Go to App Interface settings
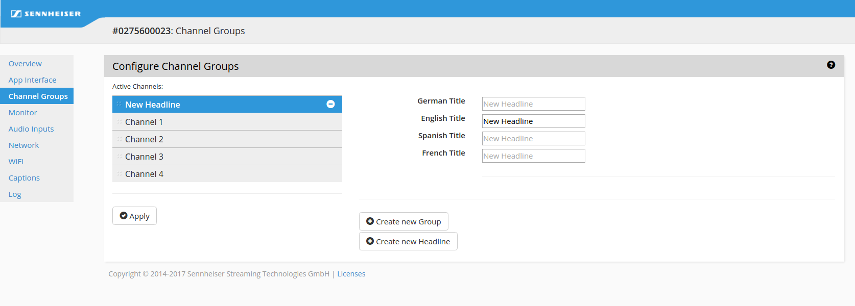The width and height of the screenshot is (855, 306). tap(32, 80)
